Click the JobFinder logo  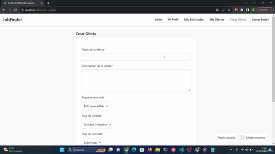coord(12,20)
